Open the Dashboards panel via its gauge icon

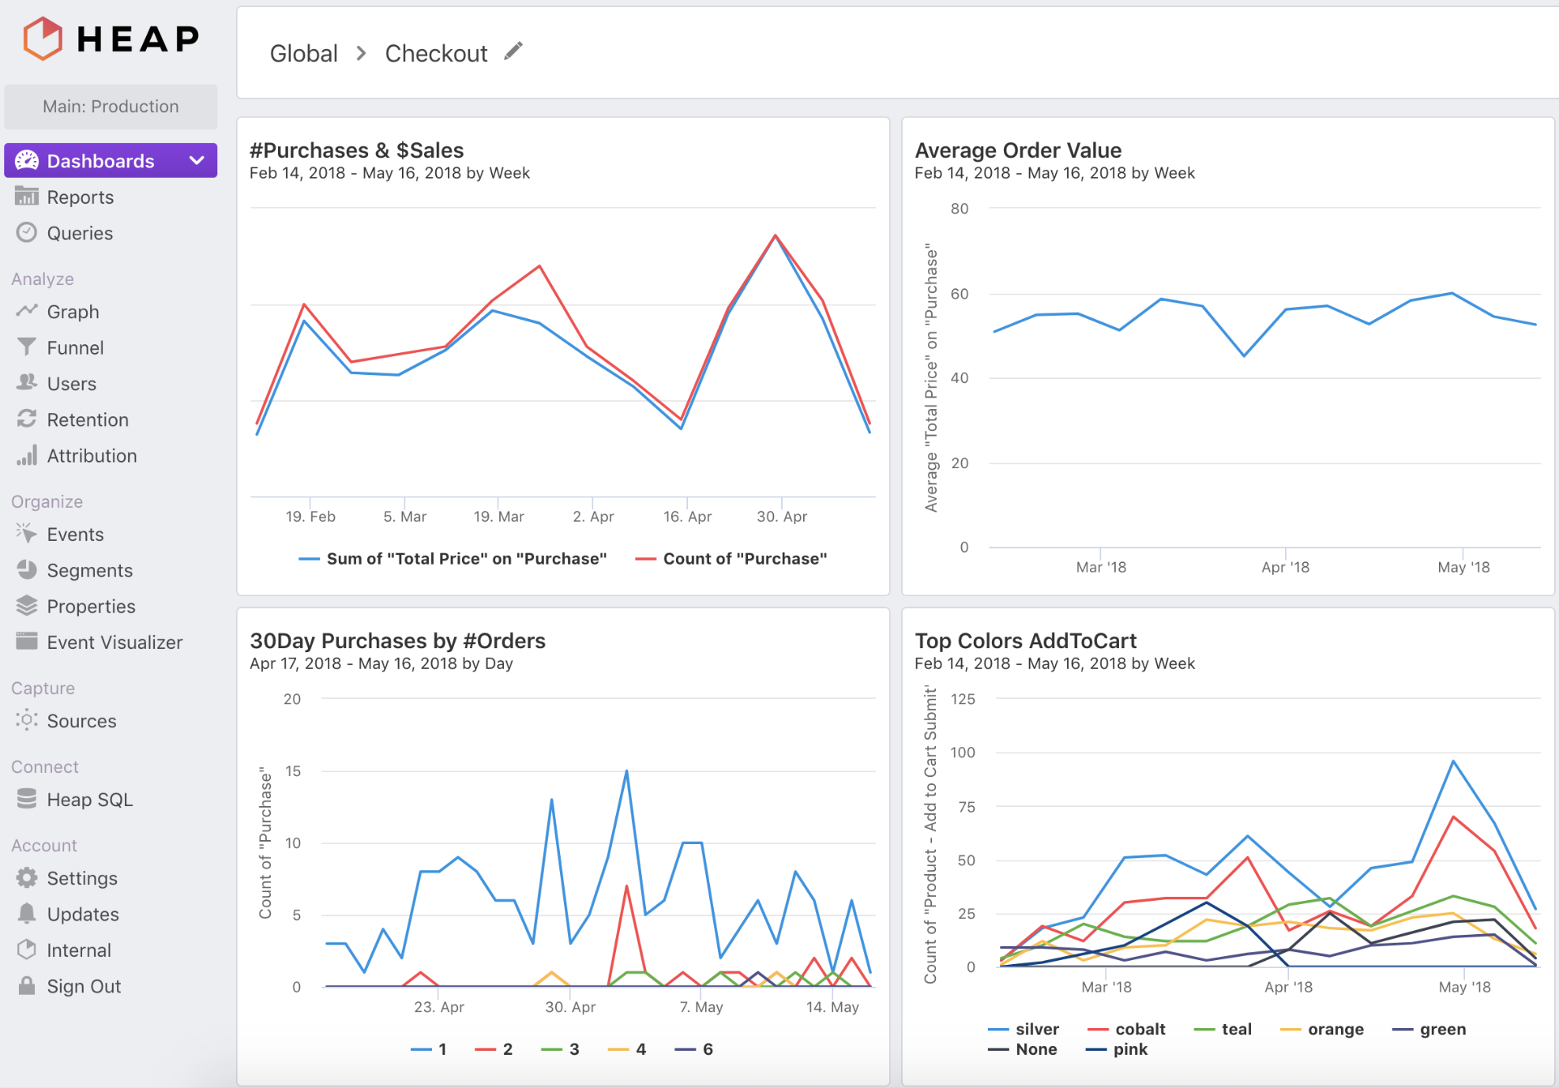coord(26,160)
